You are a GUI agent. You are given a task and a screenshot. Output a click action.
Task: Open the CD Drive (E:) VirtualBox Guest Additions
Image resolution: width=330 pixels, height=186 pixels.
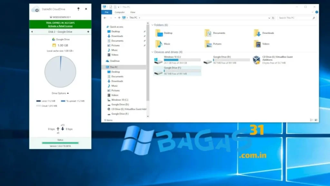tap(257, 60)
